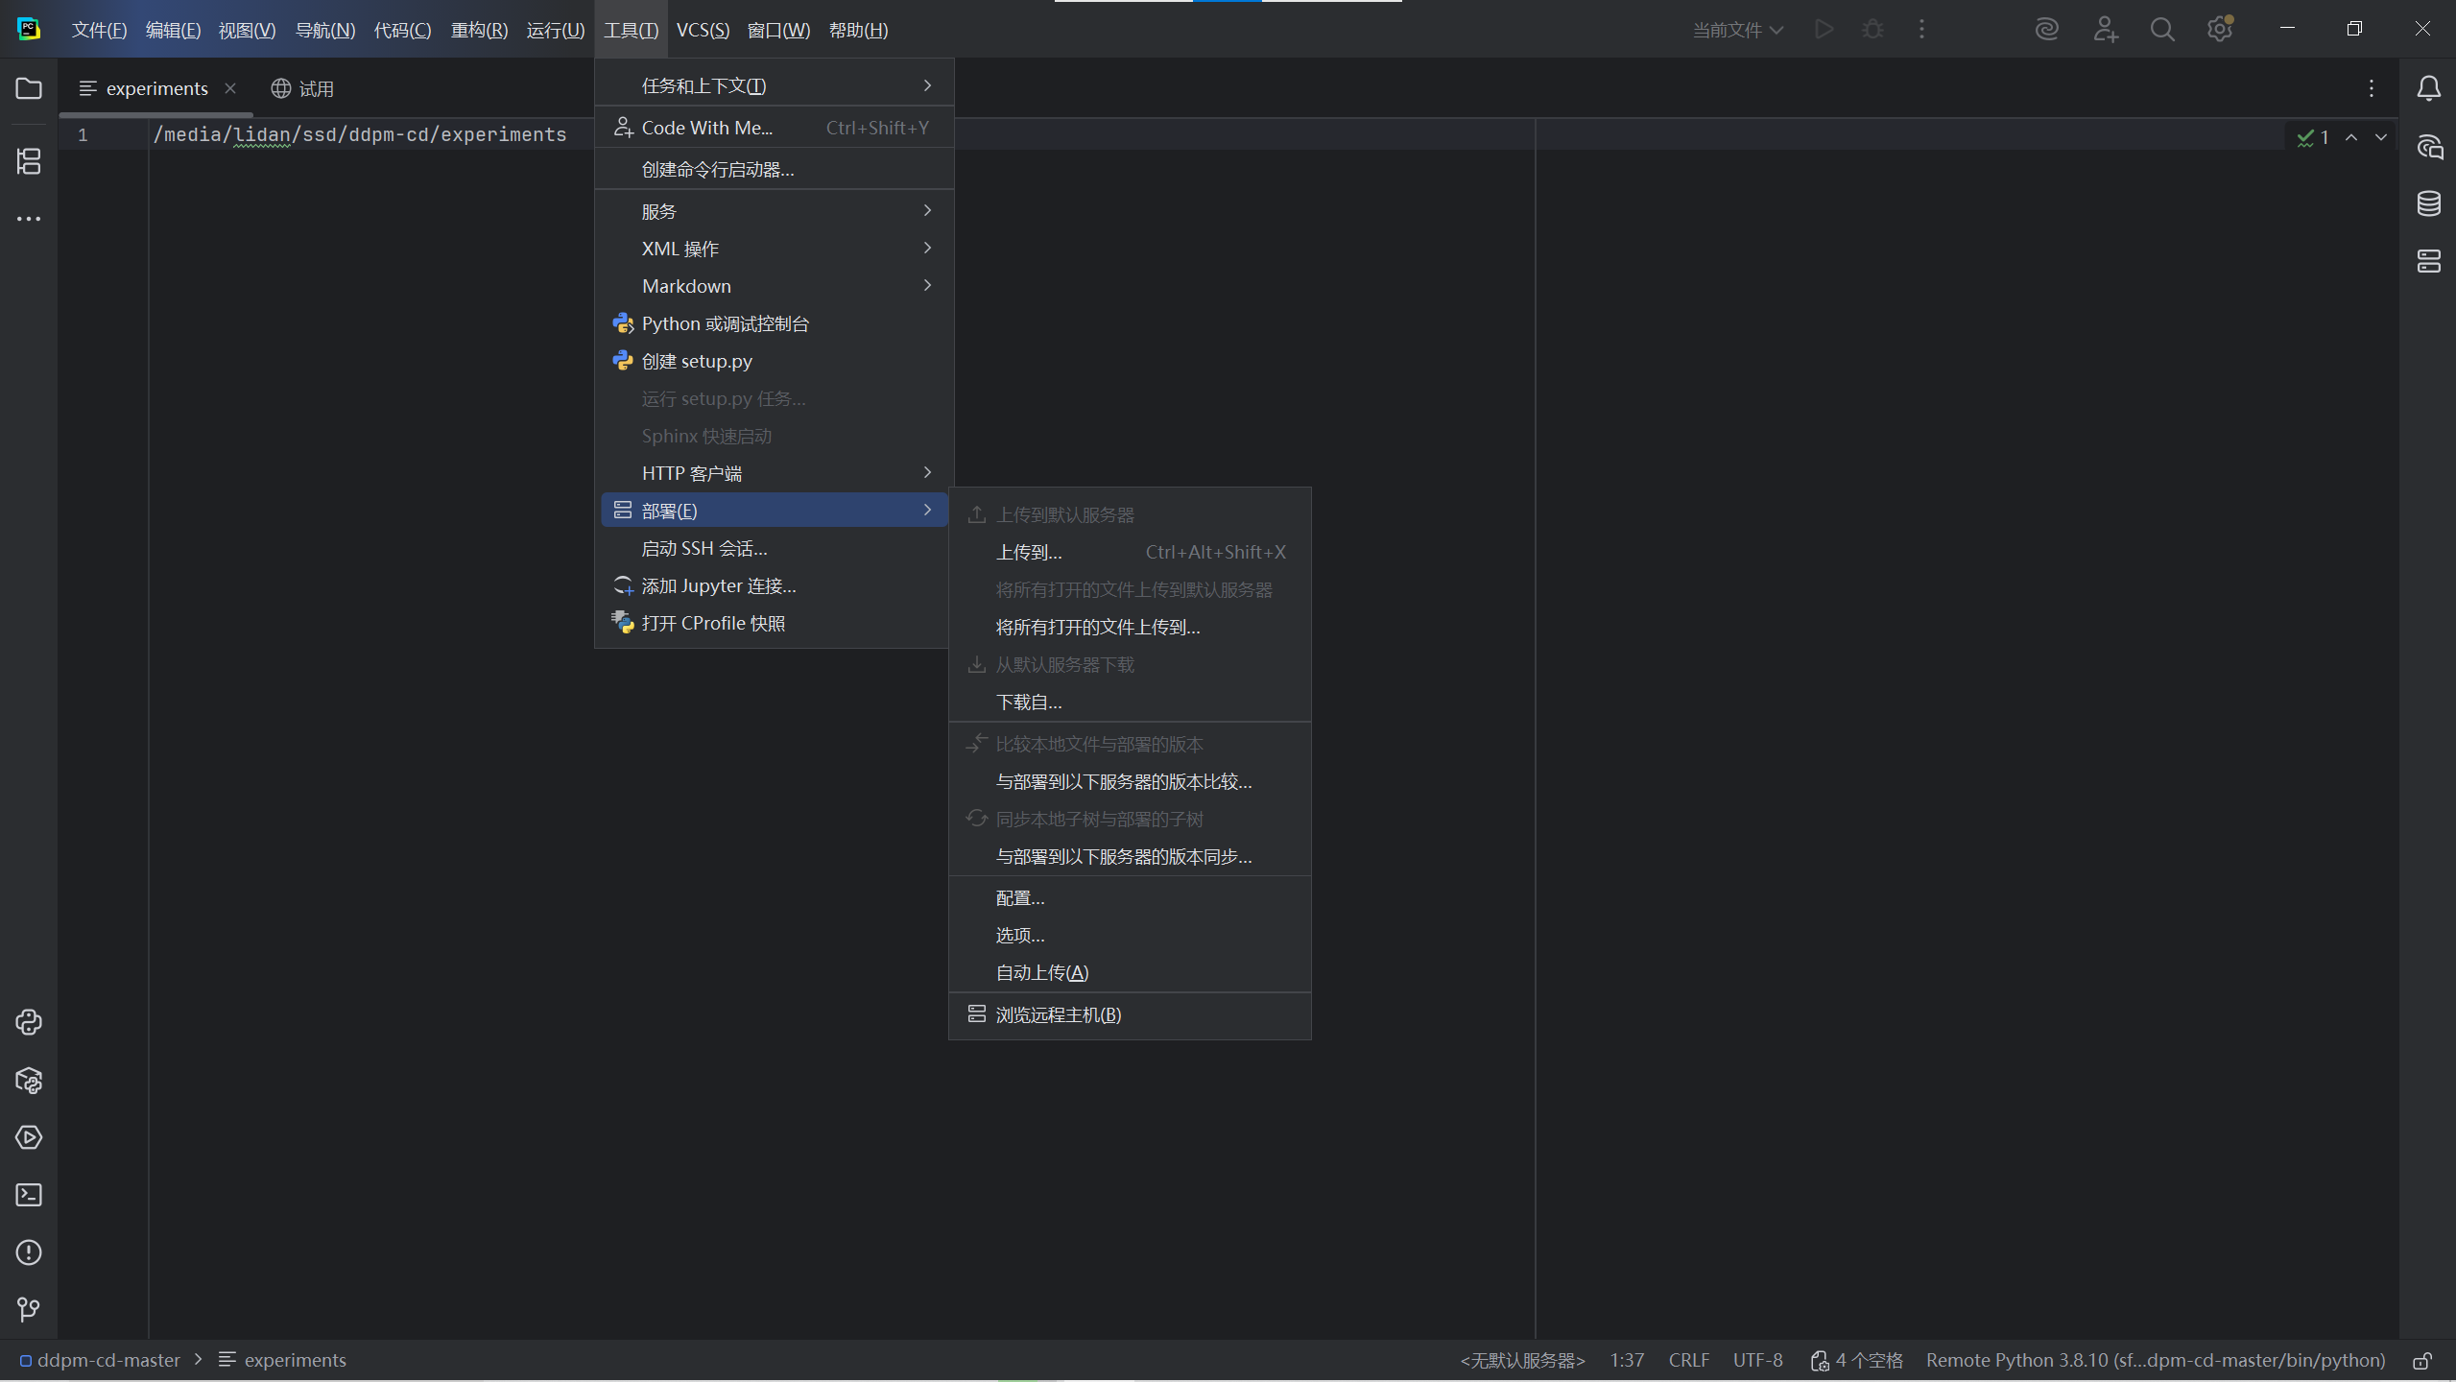Open the Project folder tool window

coord(29,88)
